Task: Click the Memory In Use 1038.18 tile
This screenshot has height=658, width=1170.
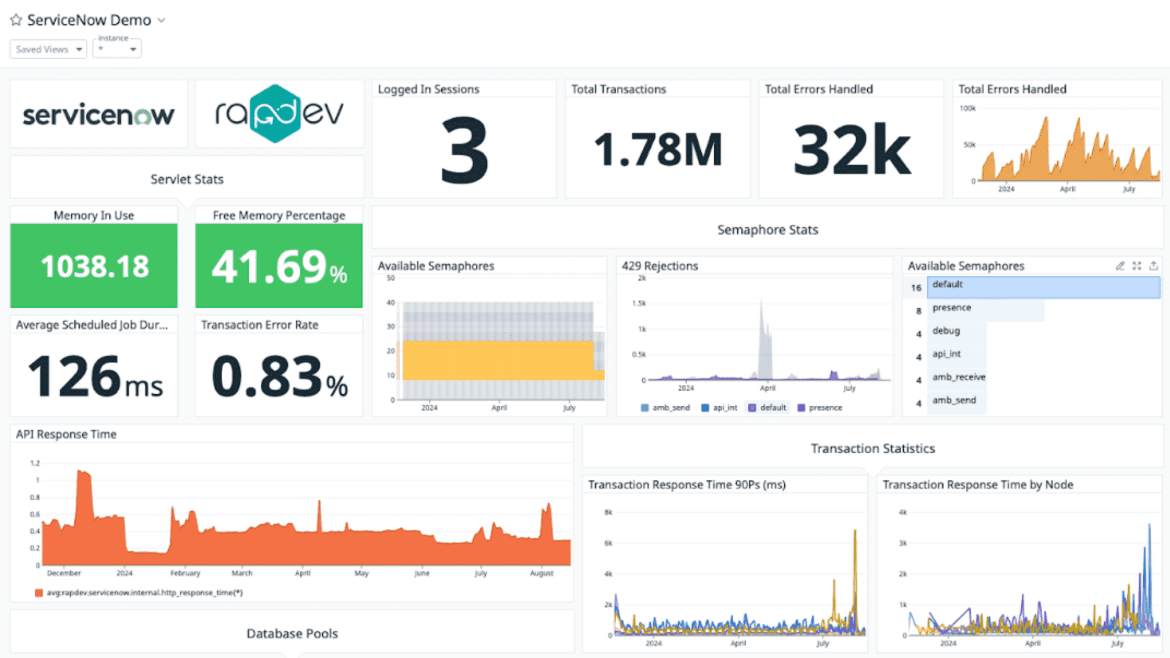Action: coord(94,266)
